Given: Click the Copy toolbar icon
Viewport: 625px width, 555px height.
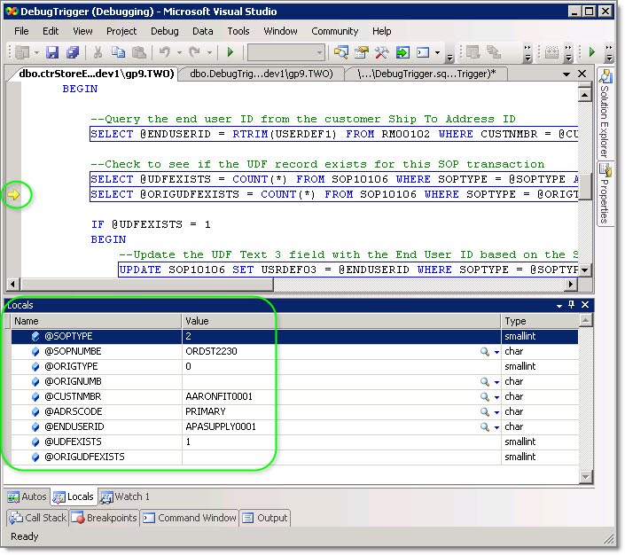Looking at the screenshot, I should click(119, 52).
